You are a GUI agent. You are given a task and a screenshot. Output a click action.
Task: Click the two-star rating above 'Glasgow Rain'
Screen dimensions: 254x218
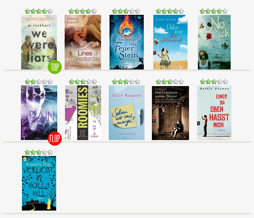[x=39, y=82]
